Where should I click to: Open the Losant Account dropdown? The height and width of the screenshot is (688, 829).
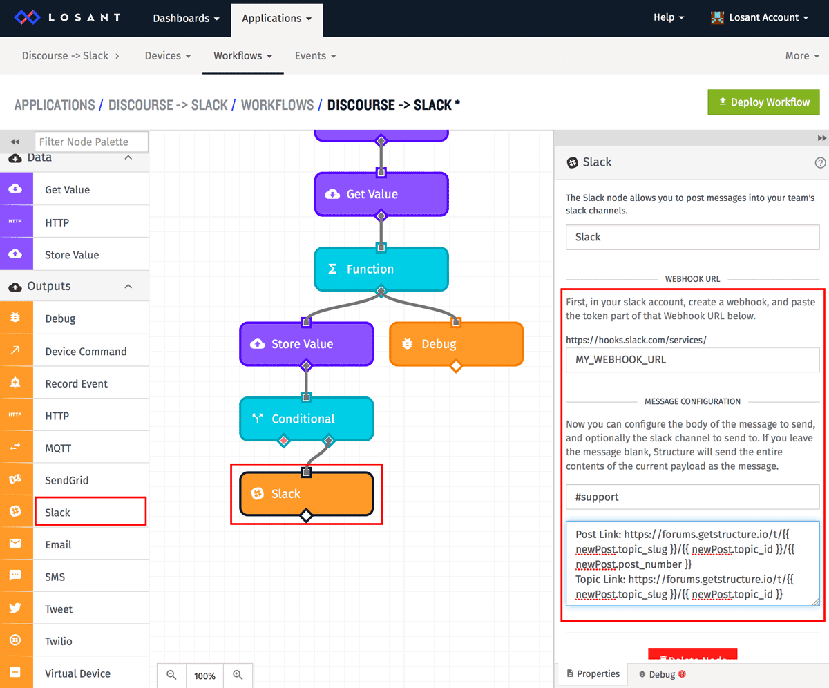click(x=760, y=18)
